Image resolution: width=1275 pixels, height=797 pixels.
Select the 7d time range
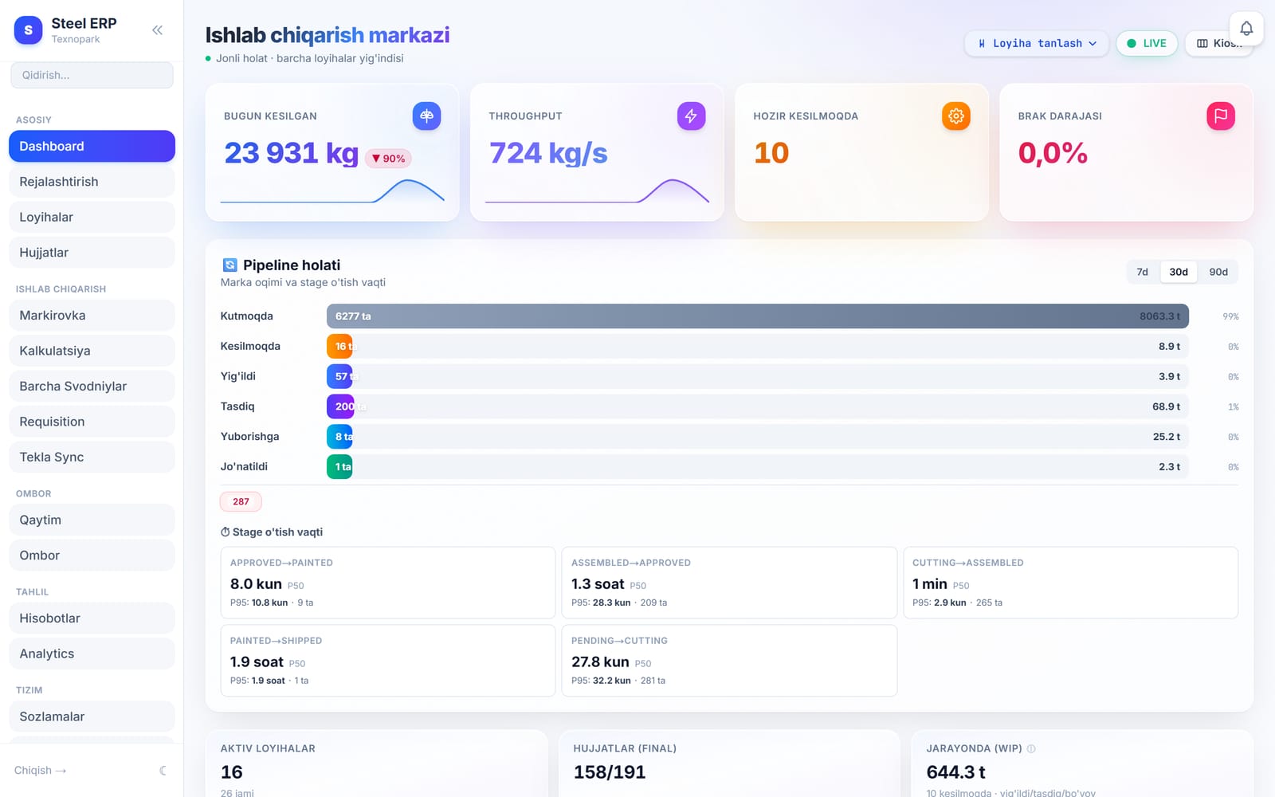(x=1142, y=272)
